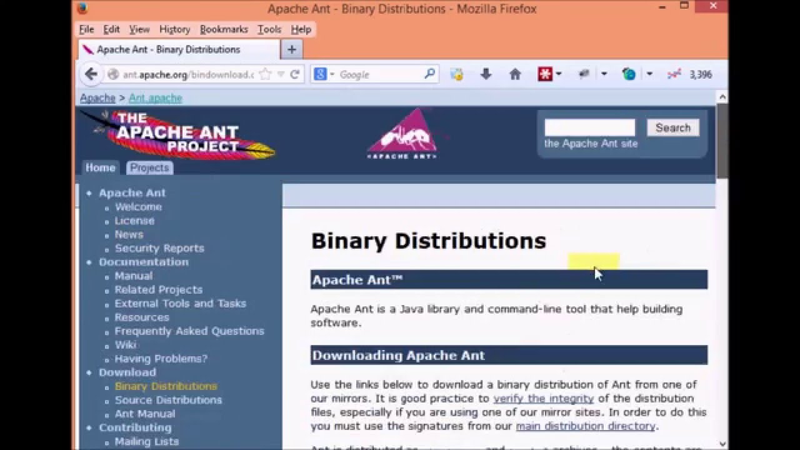Open the Related Projects sidebar link
This screenshot has height=450, width=800.
158,289
